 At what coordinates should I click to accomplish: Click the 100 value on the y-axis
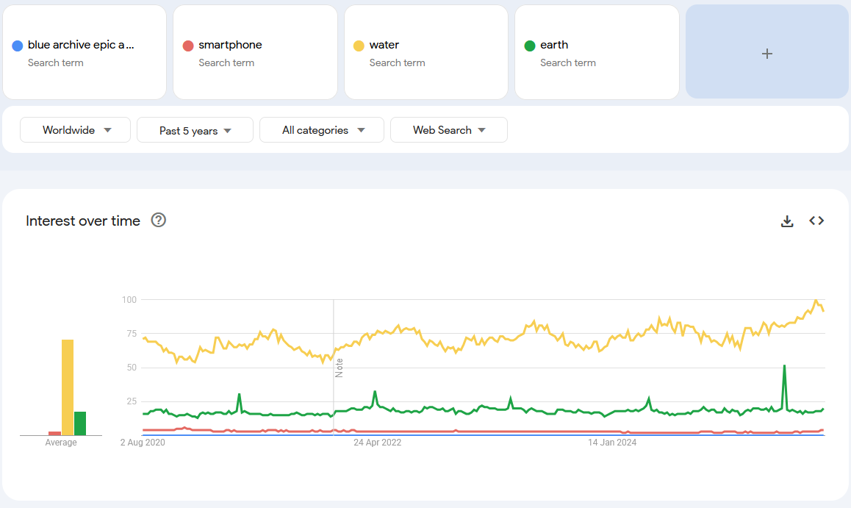(x=129, y=300)
